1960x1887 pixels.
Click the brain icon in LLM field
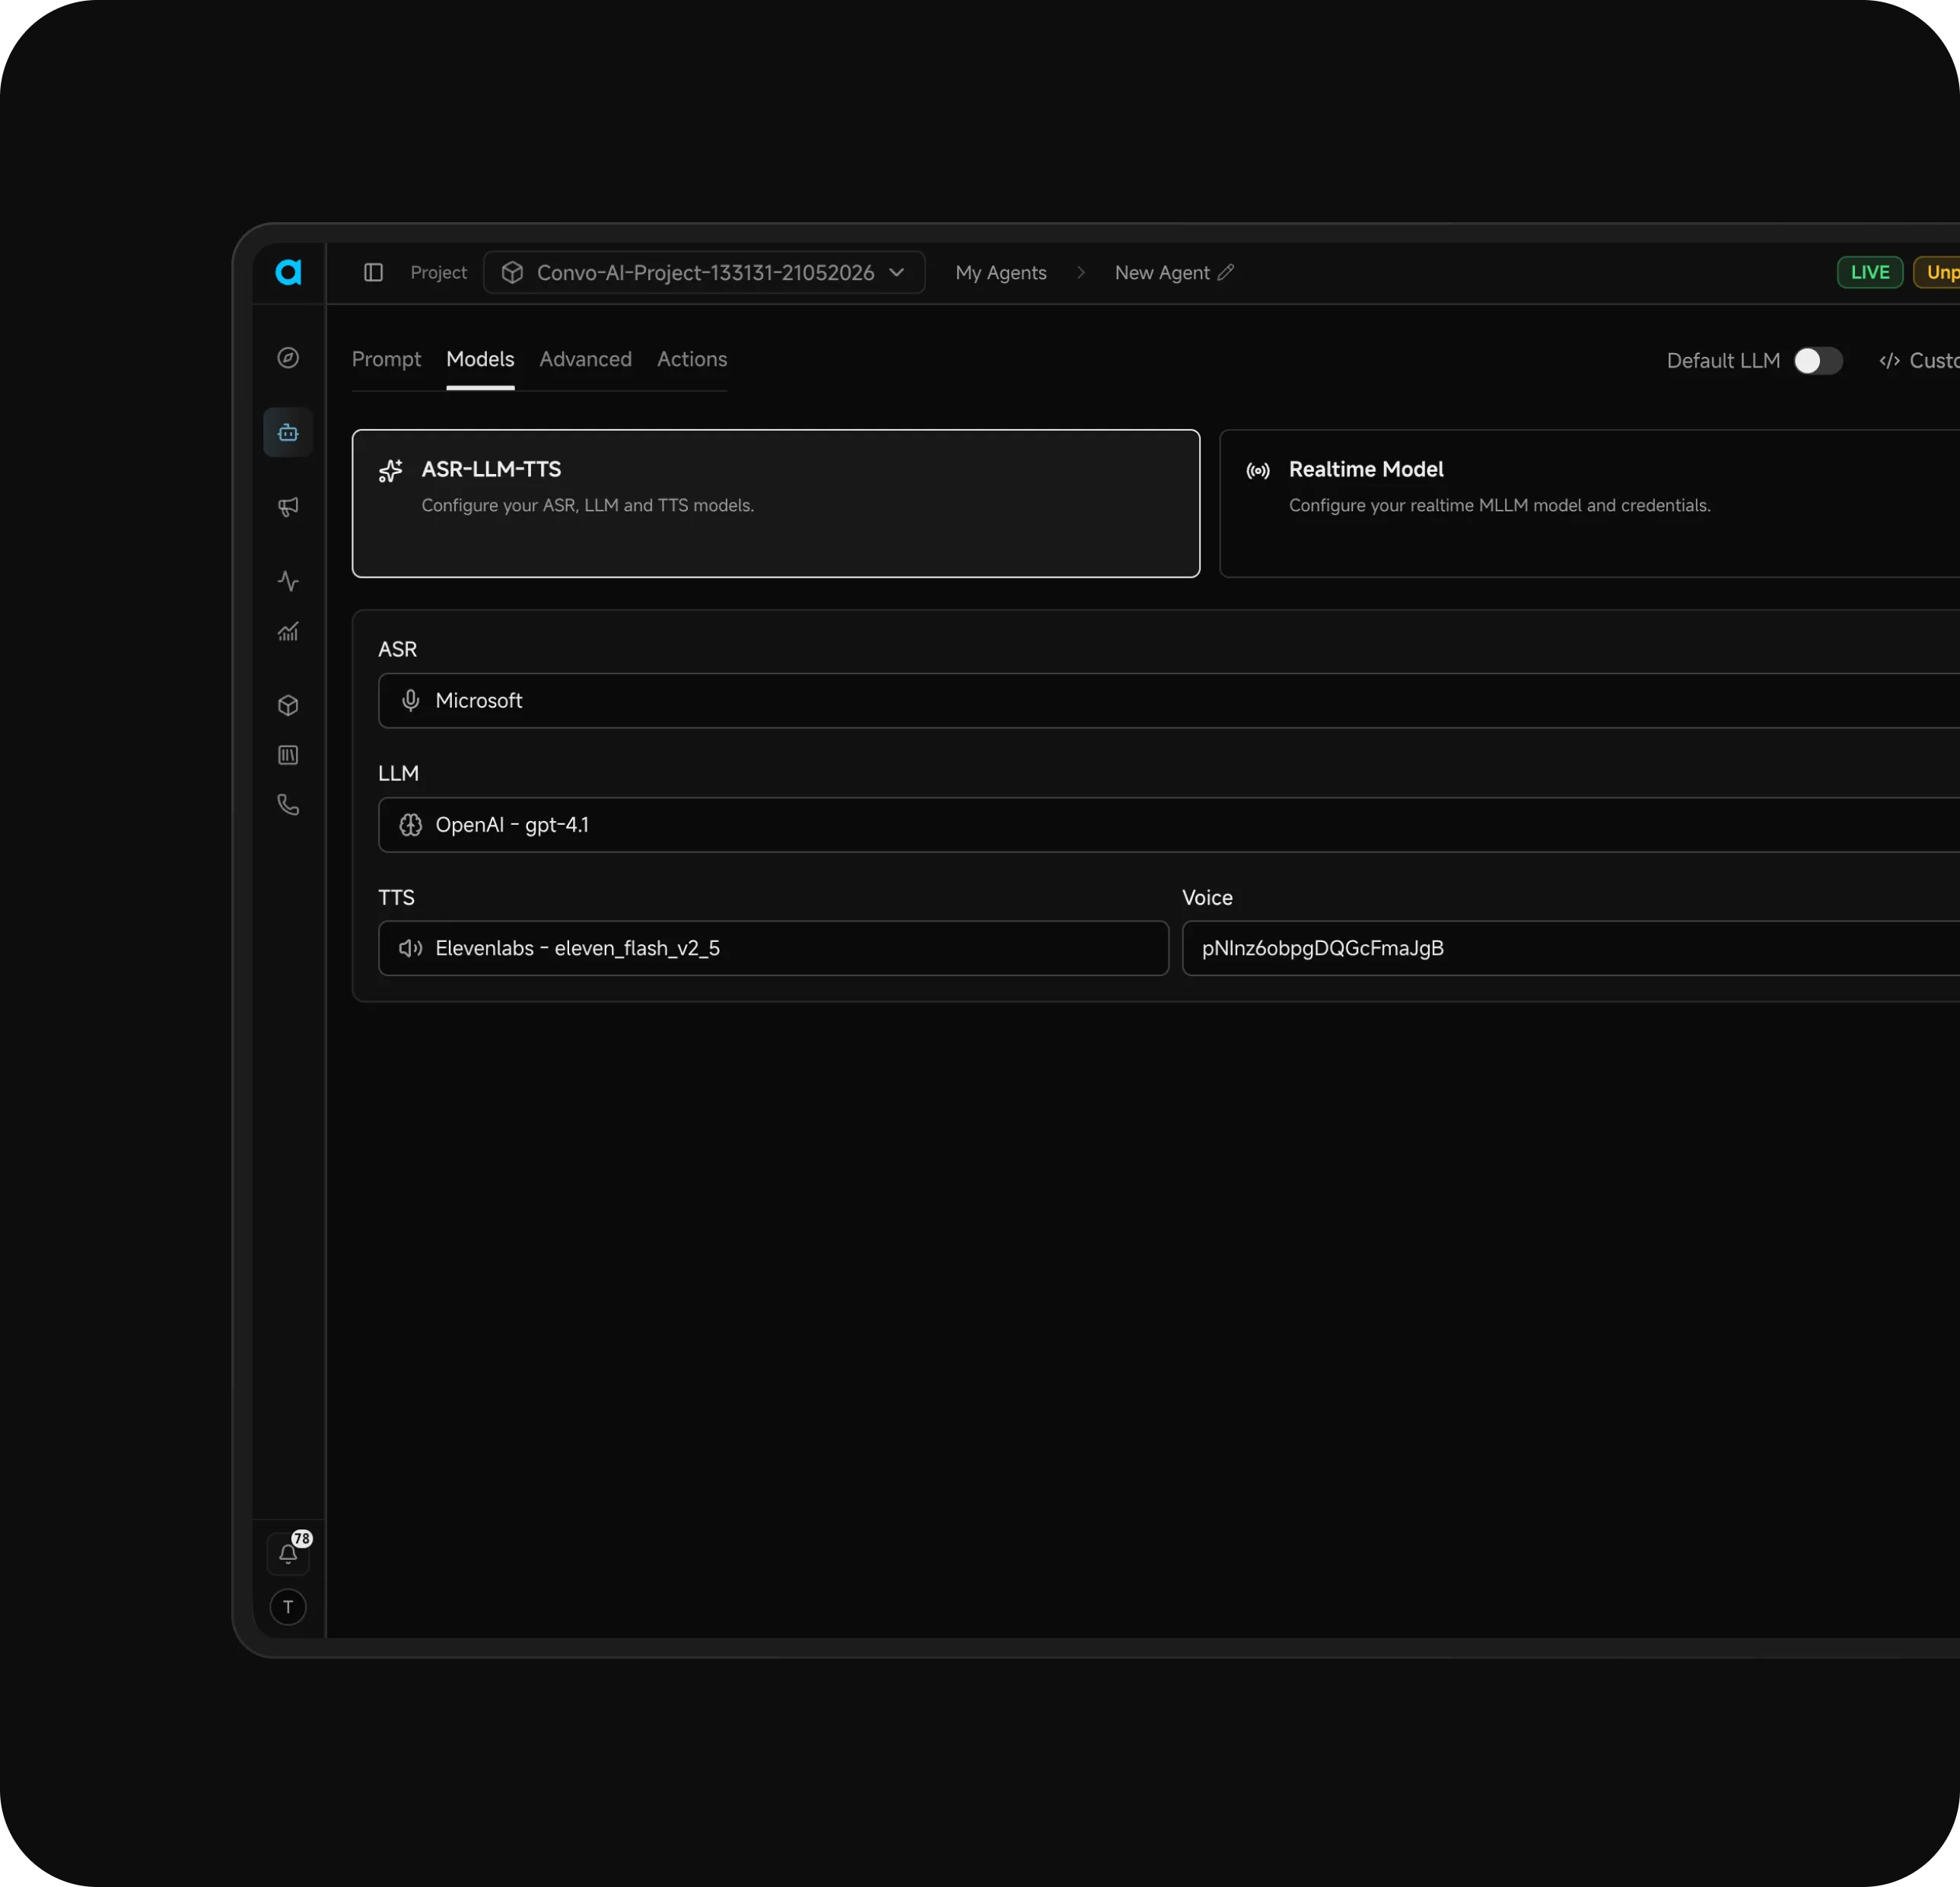coord(410,825)
